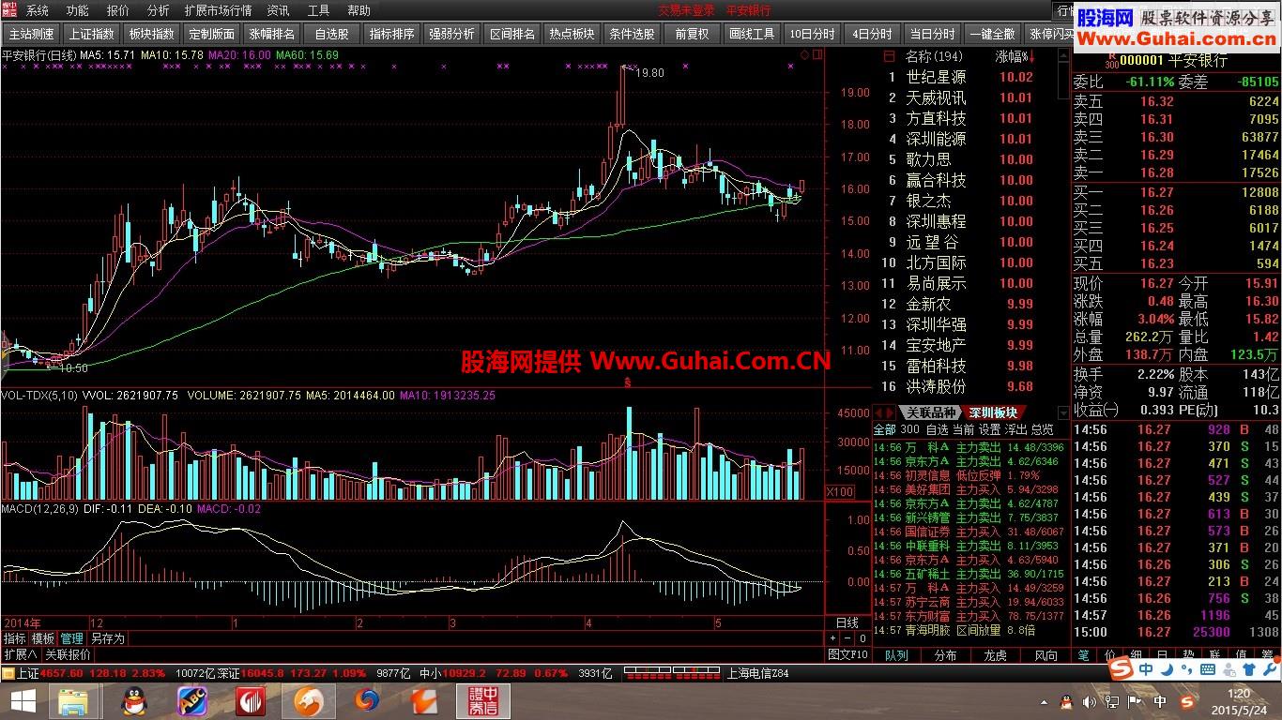Switch to the 队列 bottom tab
The height and width of the screenshot is (720, 1282).
tap(896, 655)
